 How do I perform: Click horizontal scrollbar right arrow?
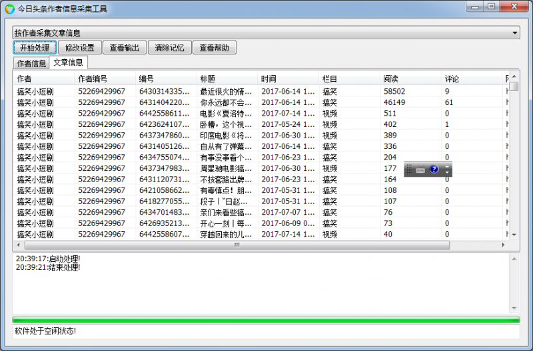[x=504, y=245]
